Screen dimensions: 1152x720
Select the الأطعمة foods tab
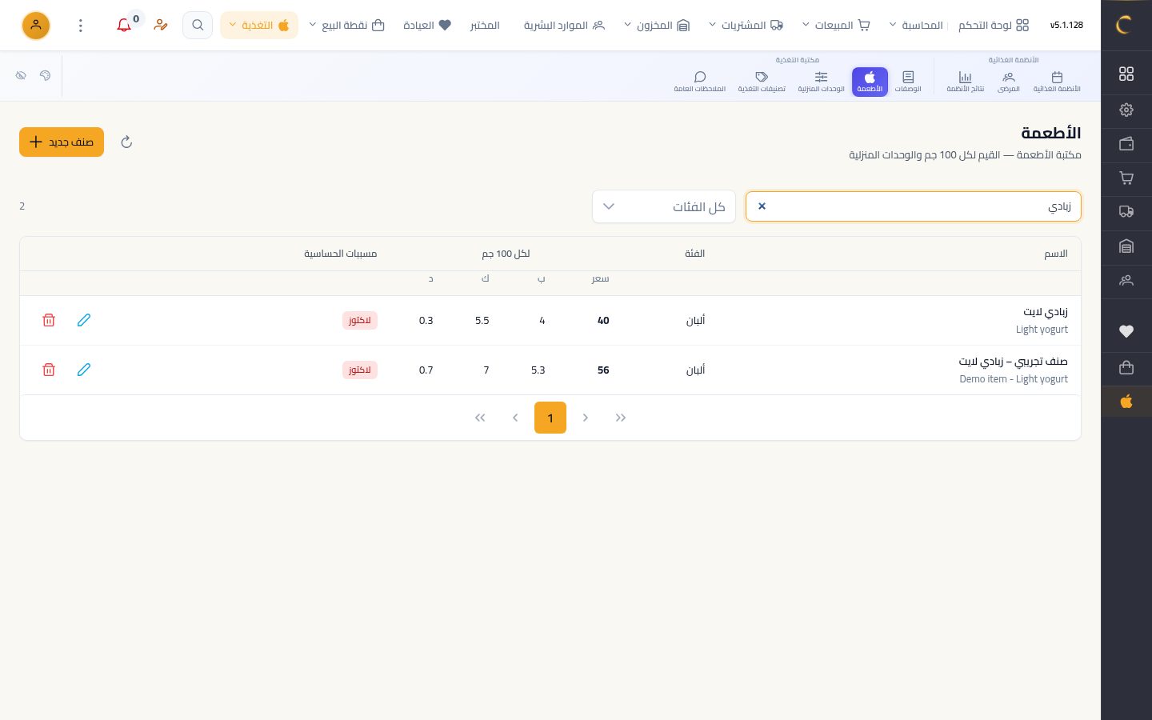click(x=870, y=82)
